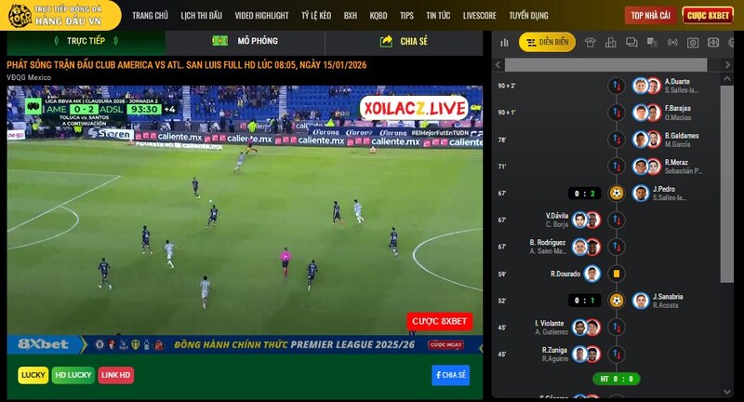Click the lineup jersey icon
Viewport: 744px width, 402px height.
pos(591,43)
